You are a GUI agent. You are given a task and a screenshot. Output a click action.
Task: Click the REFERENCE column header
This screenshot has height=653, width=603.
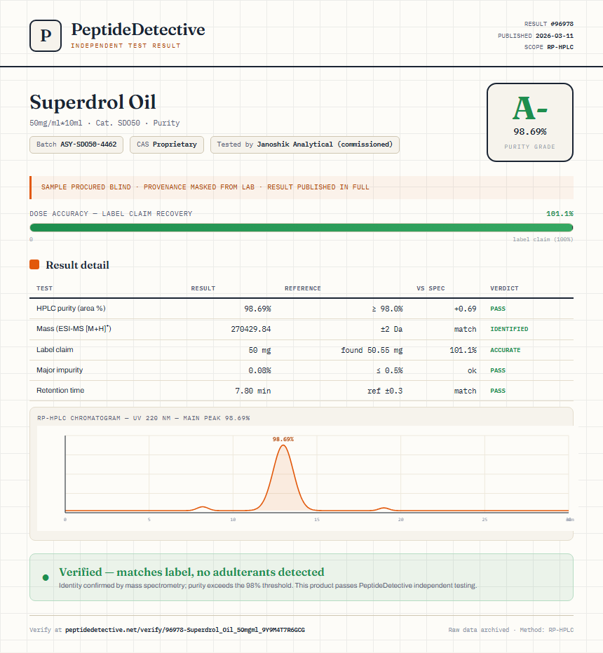coord(303,288)
